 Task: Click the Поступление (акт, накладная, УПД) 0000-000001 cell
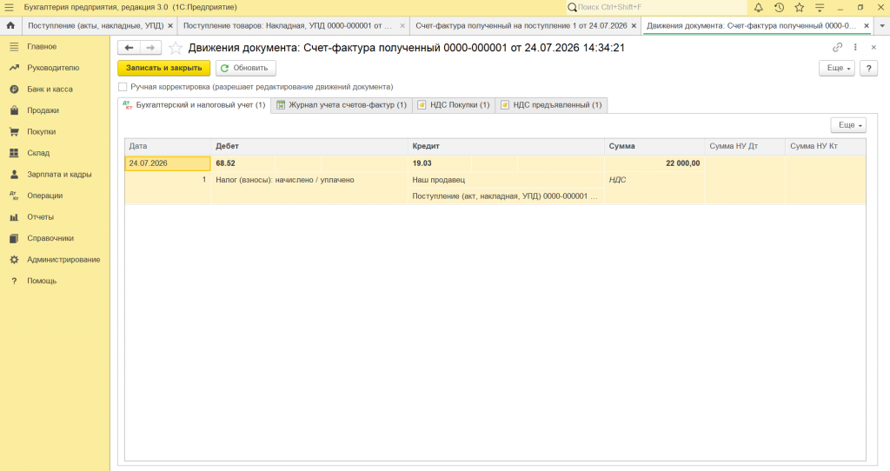[506, 196]
